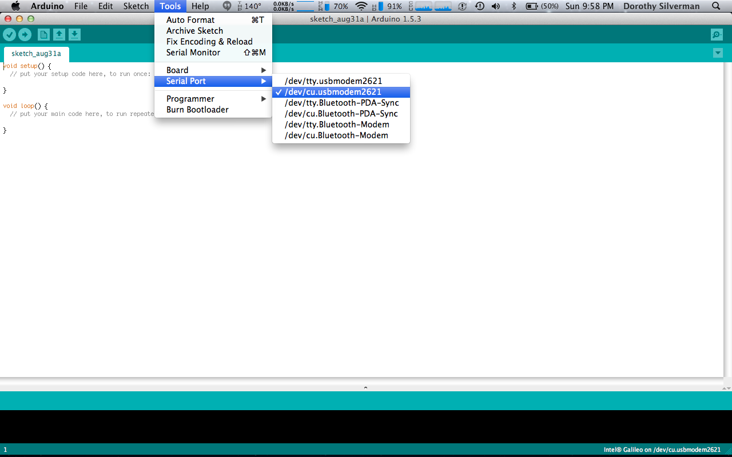Click the Apple menu icon
Viewport: 732px width, 457px height.
pos(15,6)
